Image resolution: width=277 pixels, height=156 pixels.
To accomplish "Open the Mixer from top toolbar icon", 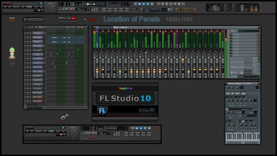I will pyautogui.click(x=152, y=4).
